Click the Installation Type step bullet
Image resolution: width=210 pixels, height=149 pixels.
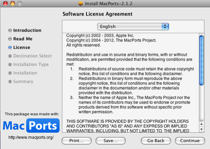pyautogui.click(x=10, y=65)
